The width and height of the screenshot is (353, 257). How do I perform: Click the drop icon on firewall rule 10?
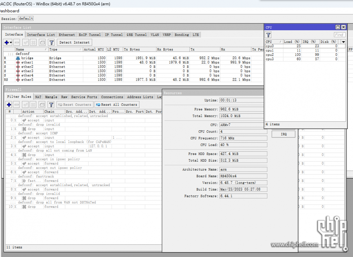24,207
